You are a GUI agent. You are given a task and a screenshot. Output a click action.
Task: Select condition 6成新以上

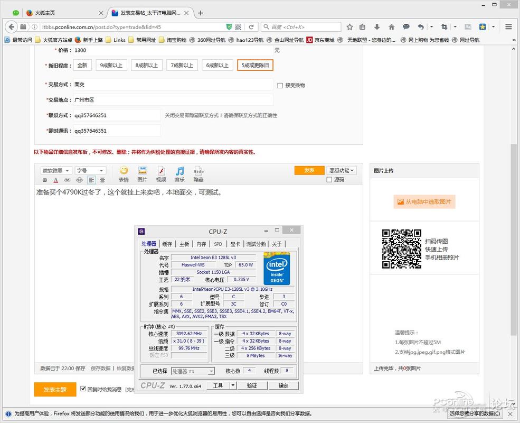pyautogui.click(x=218, y=66)
